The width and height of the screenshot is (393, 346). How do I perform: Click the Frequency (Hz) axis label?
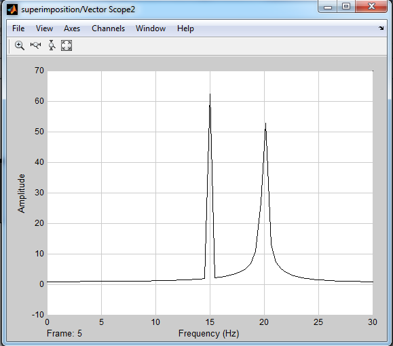[209, 334]
